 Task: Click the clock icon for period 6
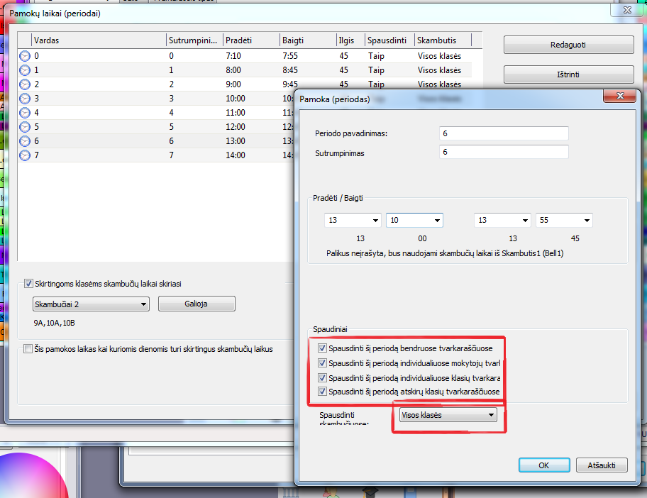point(25,141)
